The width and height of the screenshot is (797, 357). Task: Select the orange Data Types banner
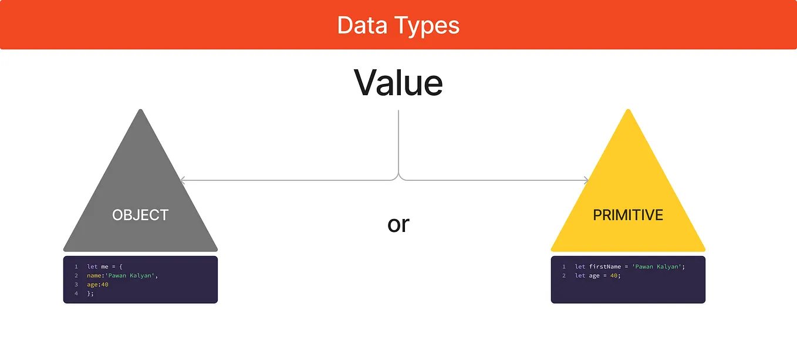coord(398,25)
